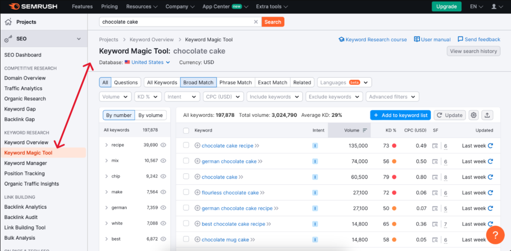Open the user account icon menu
This screenshot has width=511, height=251.
coord(497,7)
